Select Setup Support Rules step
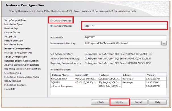This screenshot has height=111, width=172. point(15,20)
